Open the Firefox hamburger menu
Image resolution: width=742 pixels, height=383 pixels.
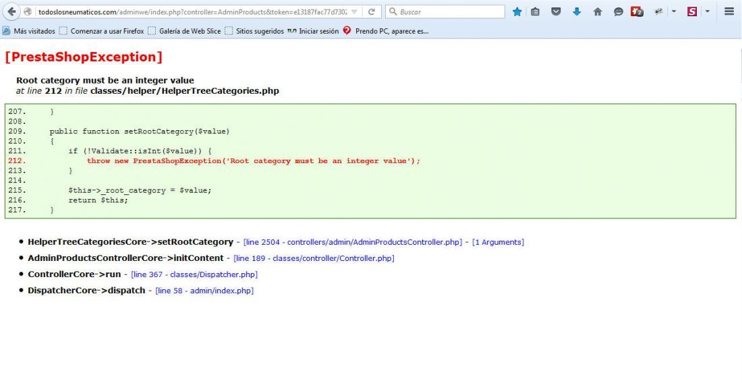(x=729, y=12)
